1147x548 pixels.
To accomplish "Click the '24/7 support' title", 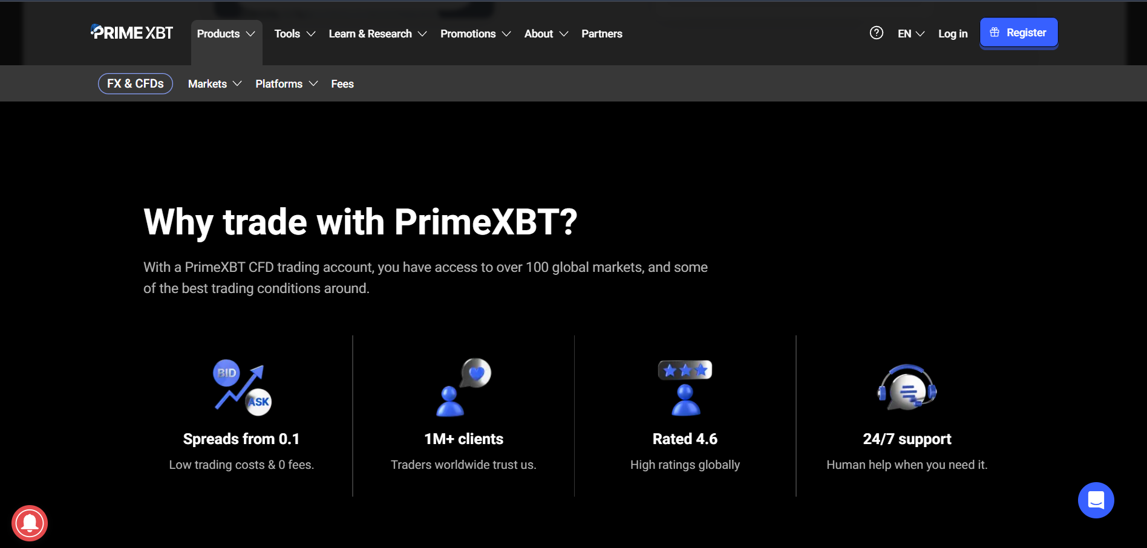I will (x=907, y=439).
